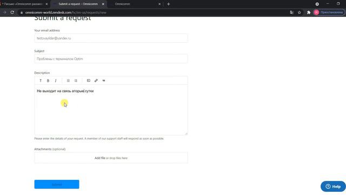Reload the page
The height and width of the screenshot is (195, 346).
click(x=12, y=12)
